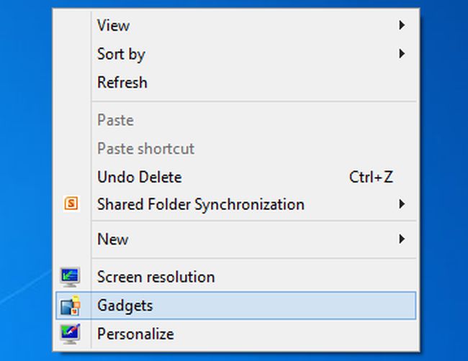
Task: Click the Paste shortcut entry
Action: [145, 149]
